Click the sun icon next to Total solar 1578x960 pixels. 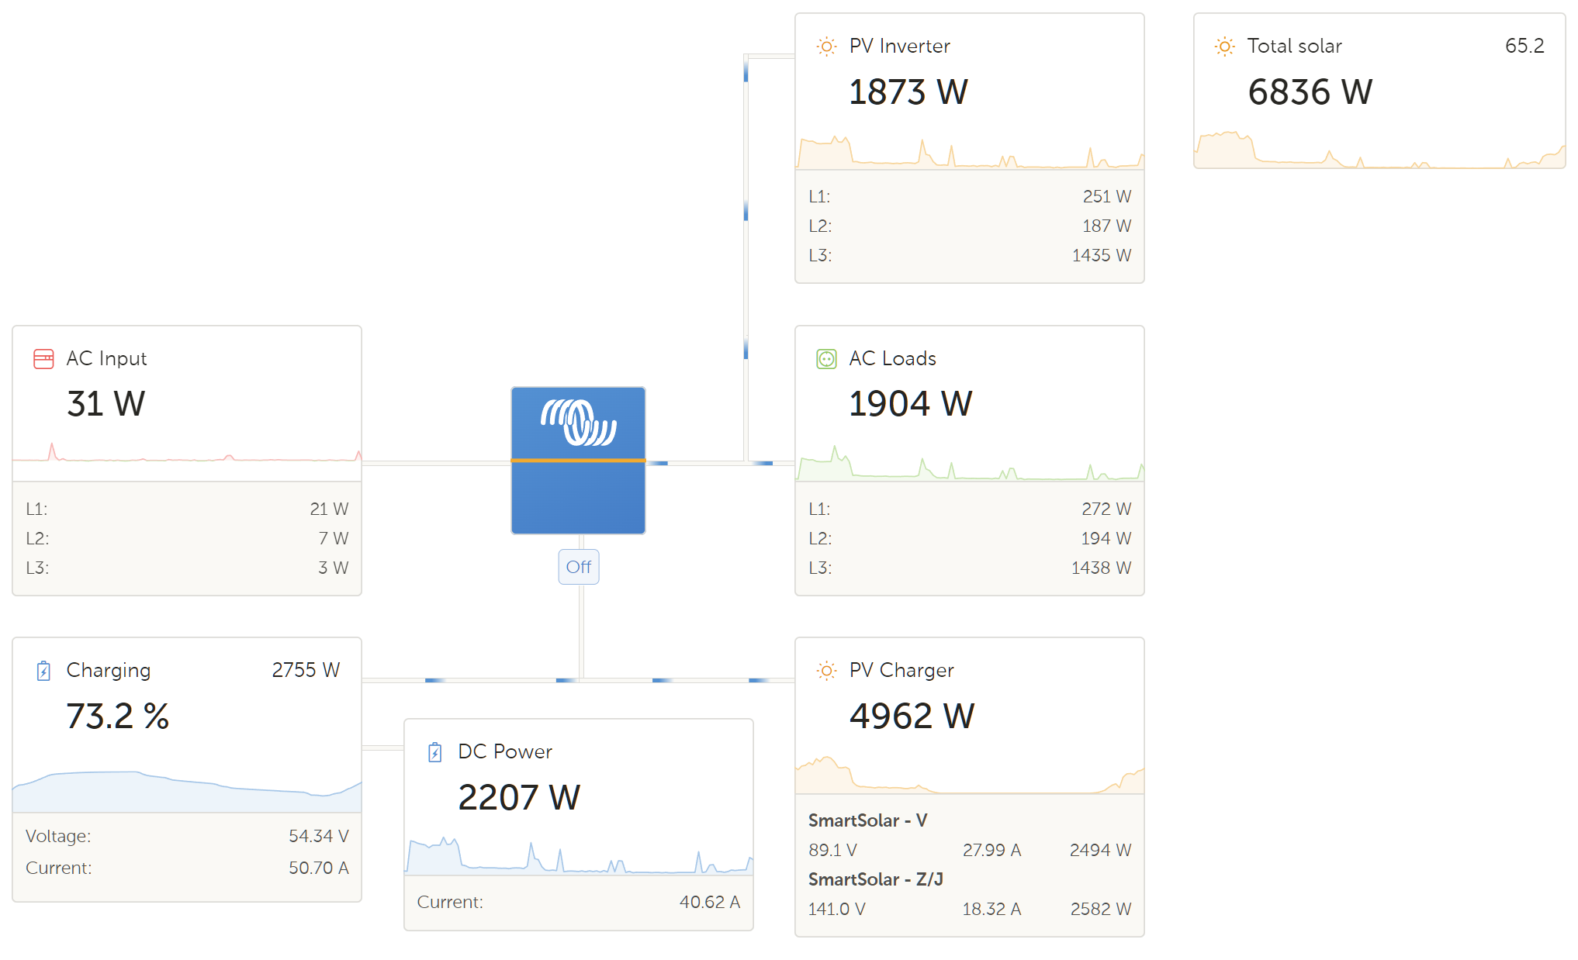pyautogui.click(x=1224, y=47)
